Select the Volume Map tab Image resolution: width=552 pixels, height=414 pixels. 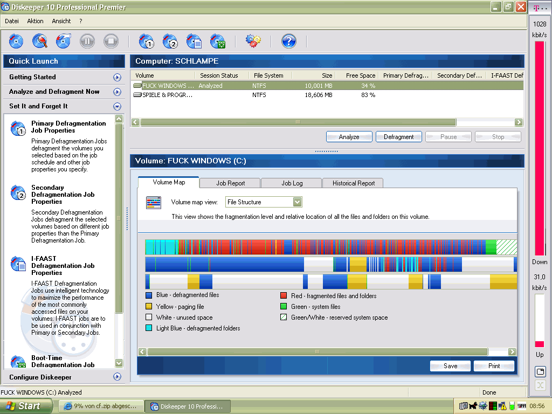(169, 182)
